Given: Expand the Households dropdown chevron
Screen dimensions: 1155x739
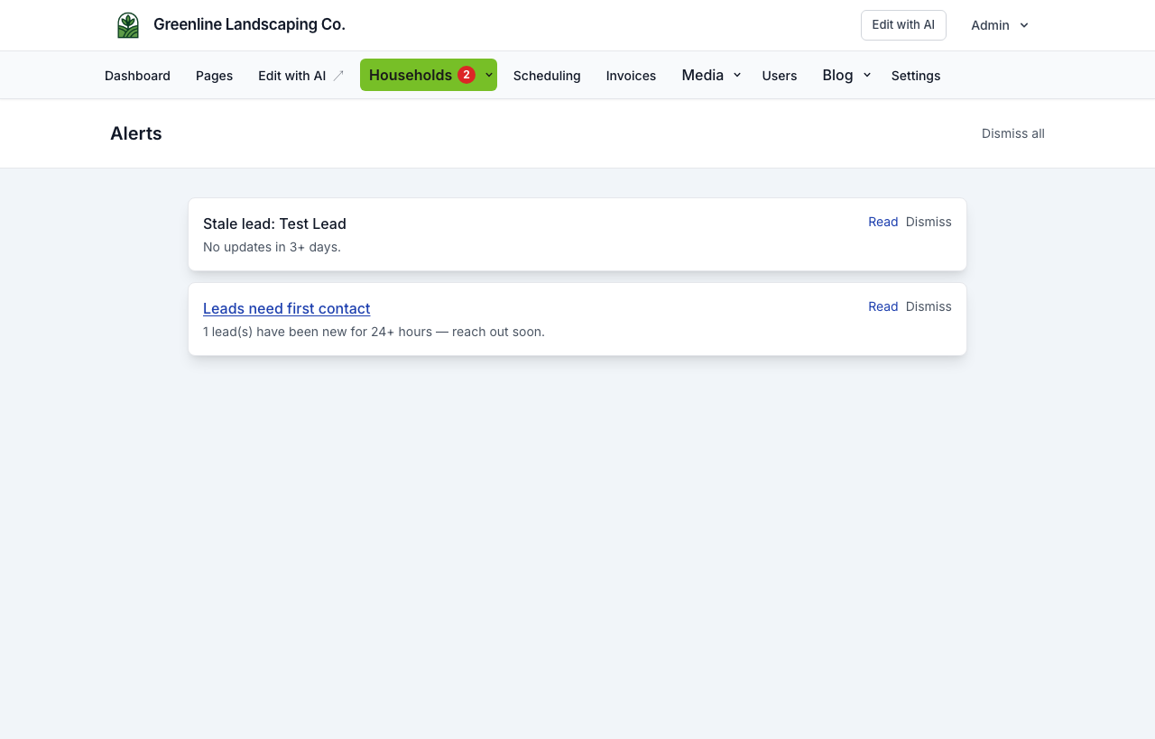Looking at the screenshot, I should coord(489,75).
